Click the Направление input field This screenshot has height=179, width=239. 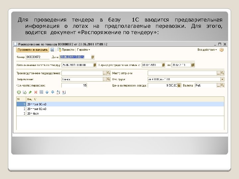click(82, 79)
